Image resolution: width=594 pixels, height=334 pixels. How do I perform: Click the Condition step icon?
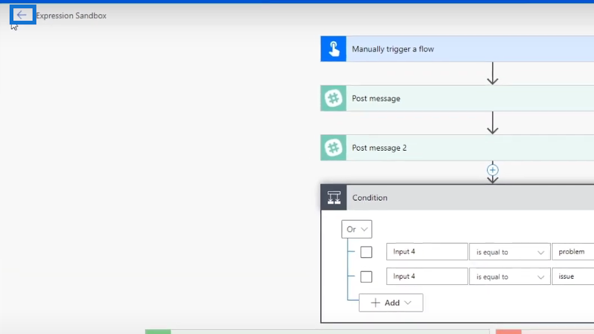click(x=334, y=198)
